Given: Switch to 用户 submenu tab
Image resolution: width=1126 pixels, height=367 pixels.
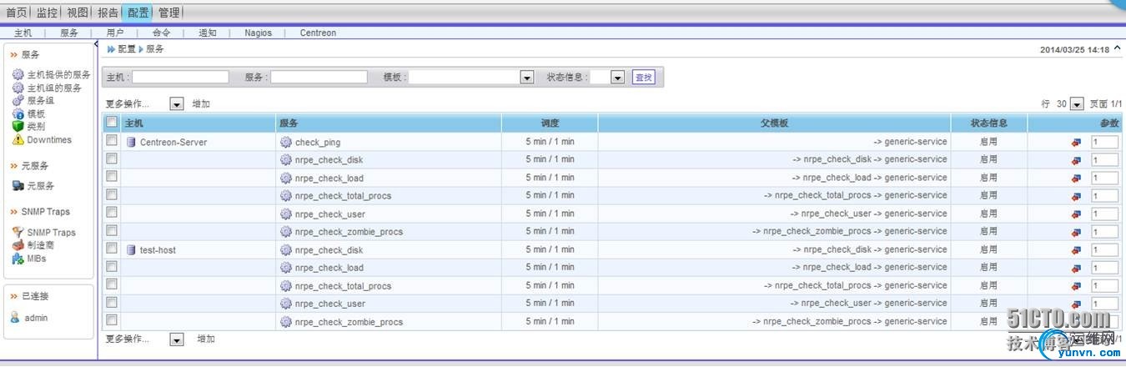Looking at the screenshot, I should coord(115,33).
